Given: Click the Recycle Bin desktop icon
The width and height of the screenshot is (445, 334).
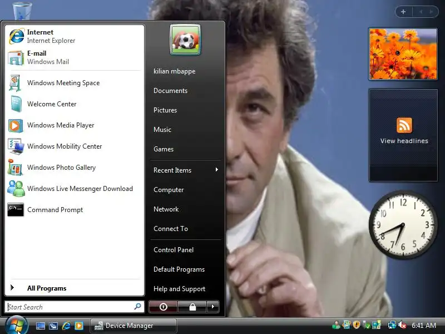Looking at the screenshot, I should (x=22, y=11).
